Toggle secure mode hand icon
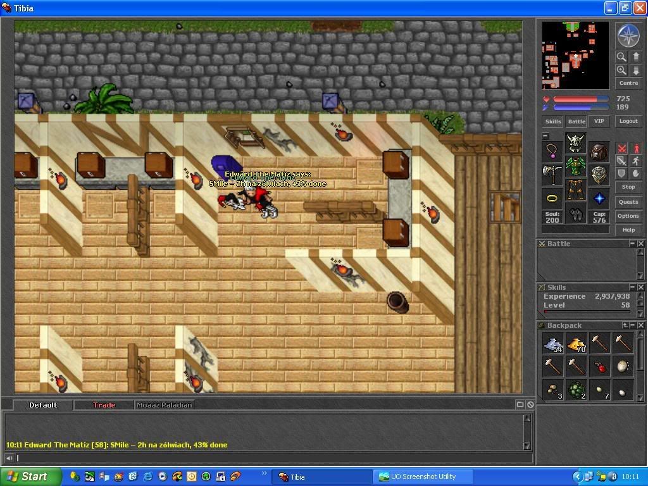This screenshot has height=486, width=648. [x=635, y=173]
